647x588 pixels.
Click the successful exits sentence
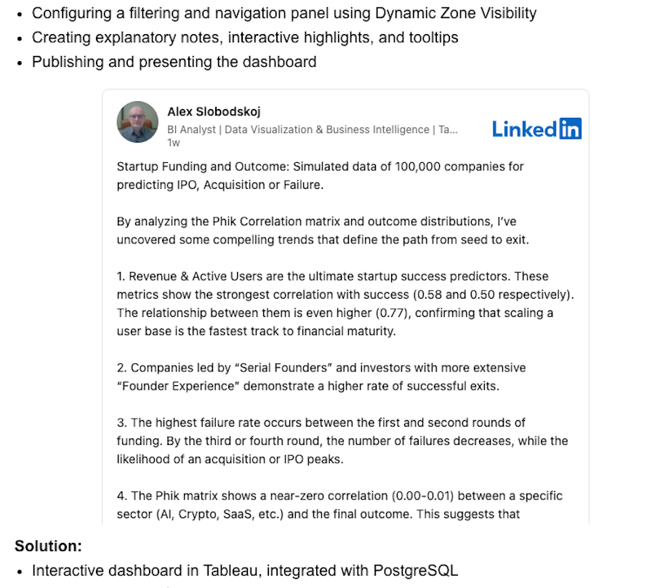pyautogui.click(x=308, y=386)
